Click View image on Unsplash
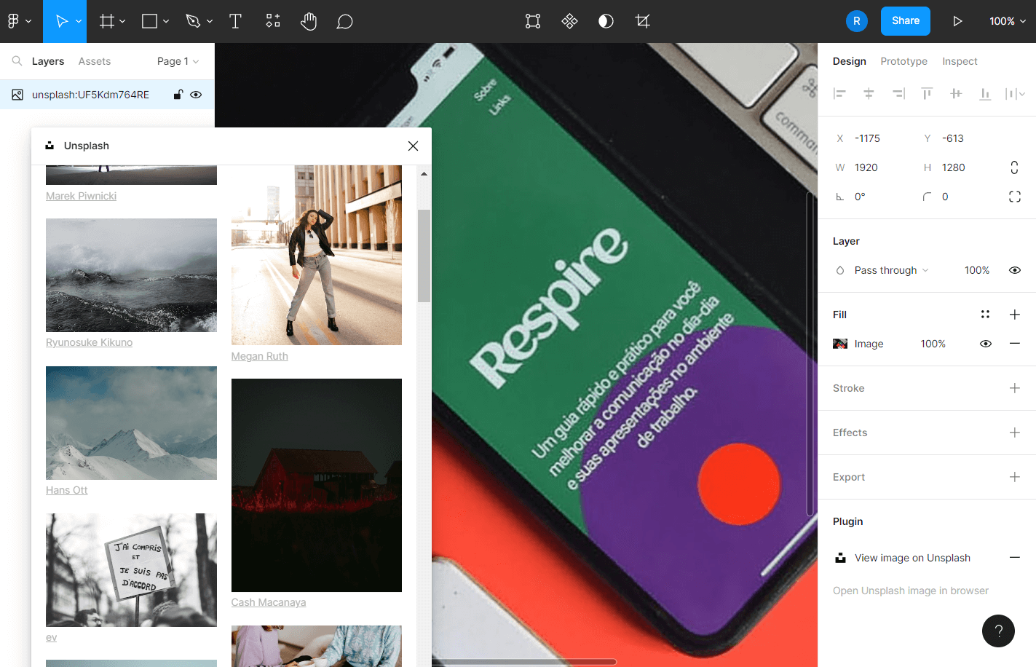The height and width of the screenshot is (667, 1036). (912, 558)
